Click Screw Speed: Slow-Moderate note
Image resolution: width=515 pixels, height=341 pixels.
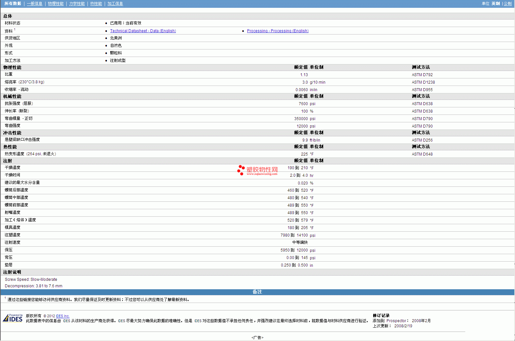click(31, 280)
